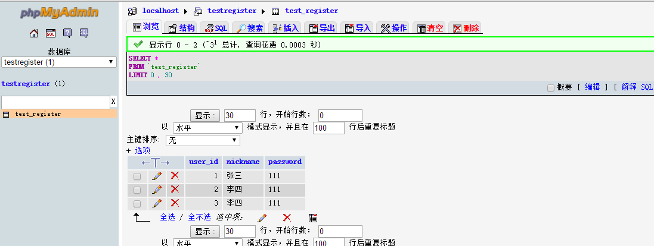Click the red delete X for user_id 2

pyautogui.click(x=175, y=190)
